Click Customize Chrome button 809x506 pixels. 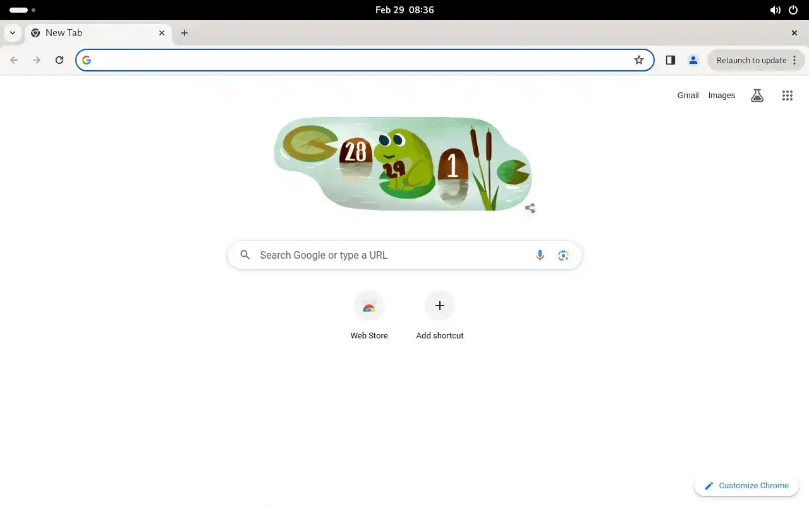click(746, 486)
